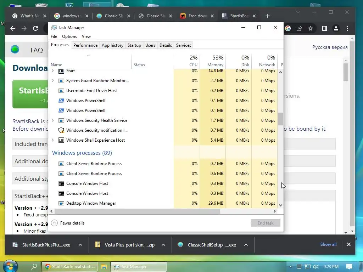Expand Windows Shell Experience Host row

click(53, 140)
